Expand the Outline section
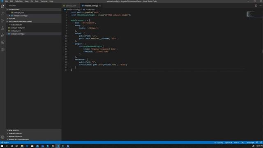Screen dimensions: 263x148 [x=34, y=18]
